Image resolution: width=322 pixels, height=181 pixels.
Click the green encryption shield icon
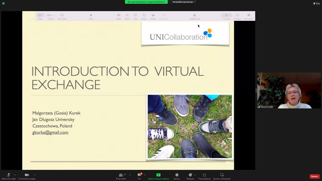click(x=3, y=3)
